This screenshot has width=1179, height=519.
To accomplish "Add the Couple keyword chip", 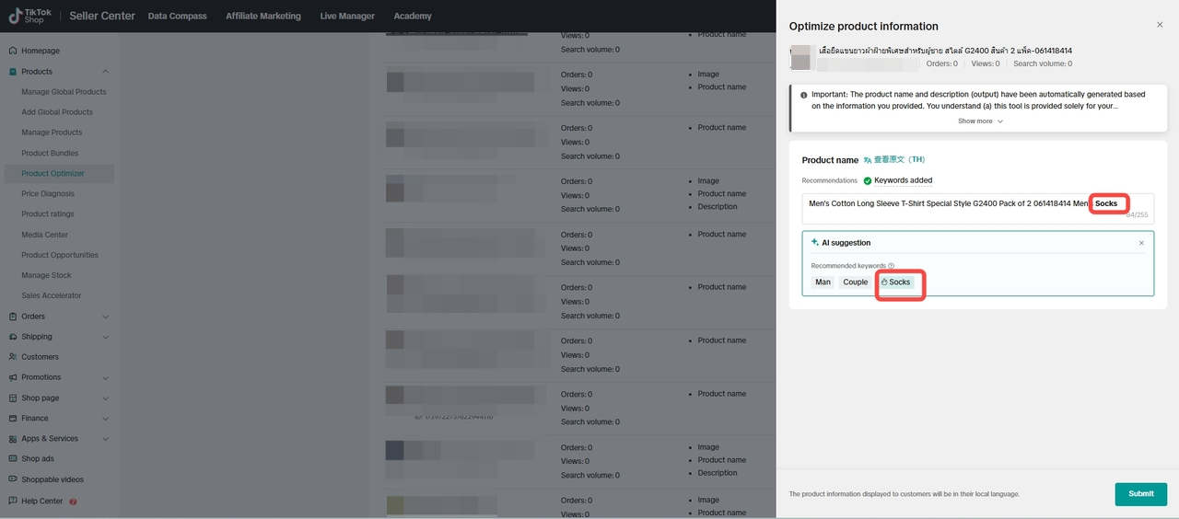I will click(x=855, y=283).
